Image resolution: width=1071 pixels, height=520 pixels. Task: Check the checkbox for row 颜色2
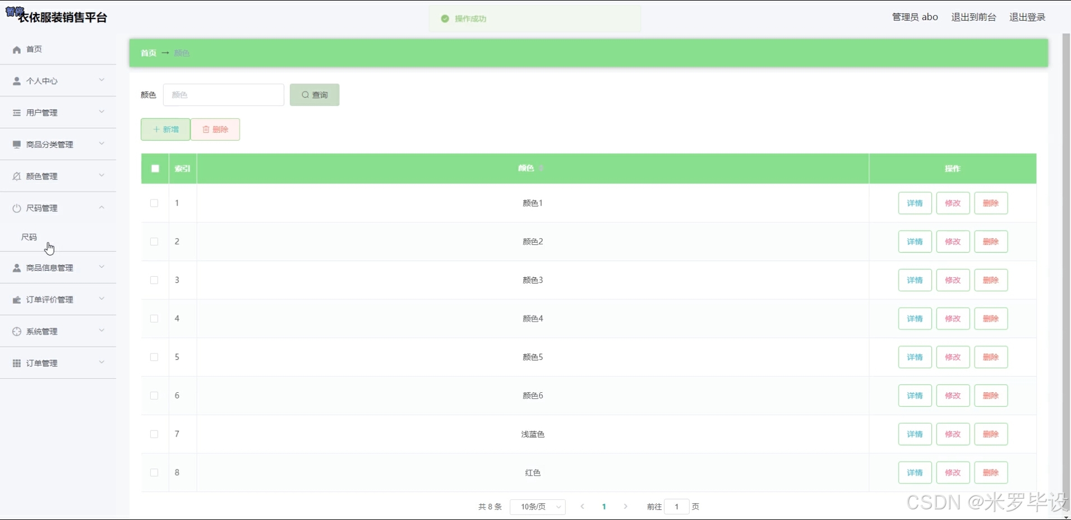(x=154, y=242)
